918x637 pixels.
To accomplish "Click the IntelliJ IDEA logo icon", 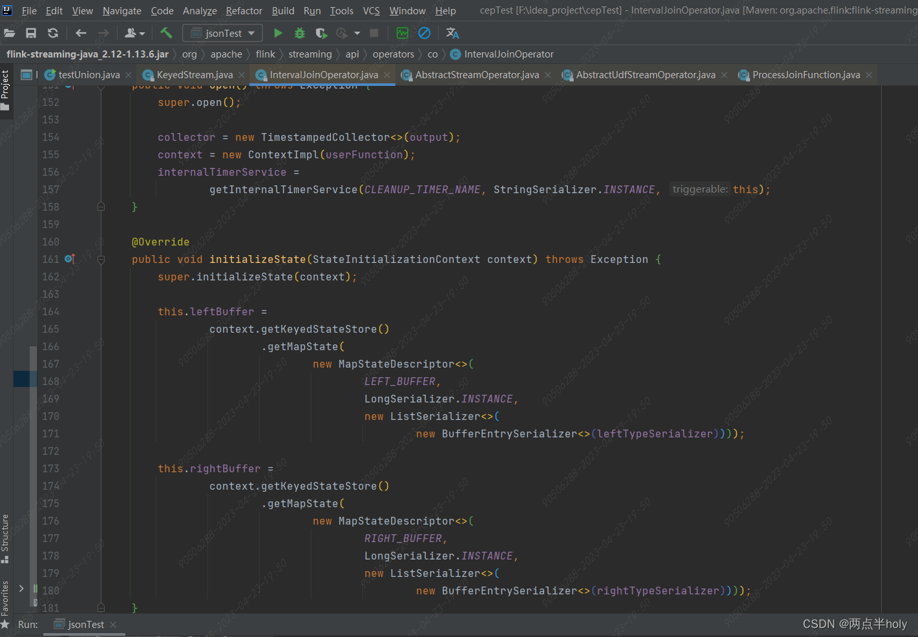I will 7,10.
